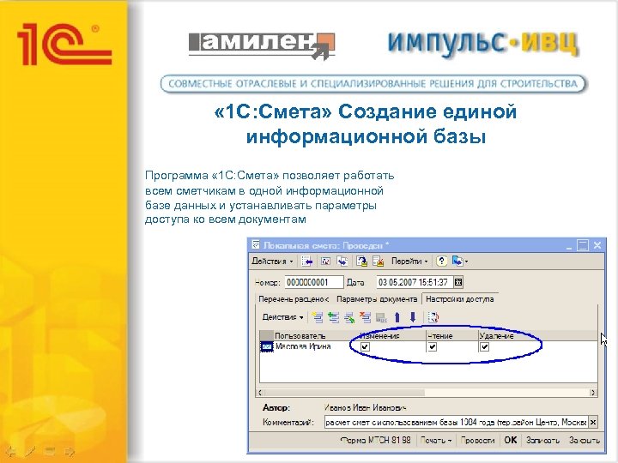This screenshot has height=463, width=618.
Task: Click the row icon next to Маслова Ирина
Action: tap(267, 347)
